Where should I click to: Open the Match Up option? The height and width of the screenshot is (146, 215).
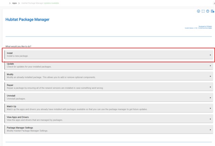pos(109,108)
